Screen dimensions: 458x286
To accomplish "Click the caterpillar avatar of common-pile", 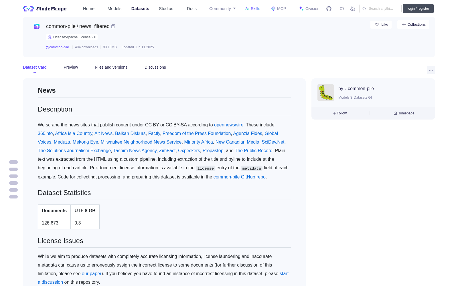I will point(326,93).
